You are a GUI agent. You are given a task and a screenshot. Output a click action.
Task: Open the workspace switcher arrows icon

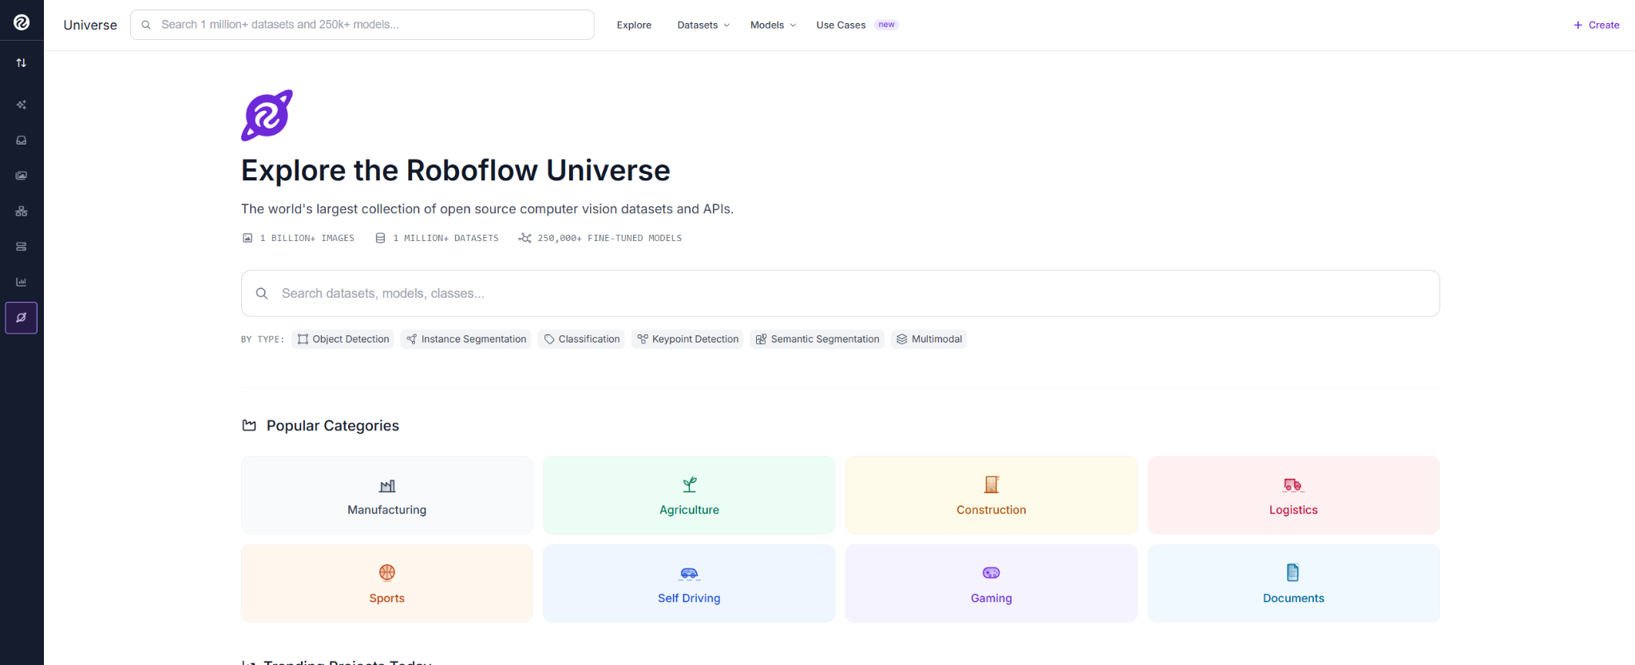coord(22,62)
